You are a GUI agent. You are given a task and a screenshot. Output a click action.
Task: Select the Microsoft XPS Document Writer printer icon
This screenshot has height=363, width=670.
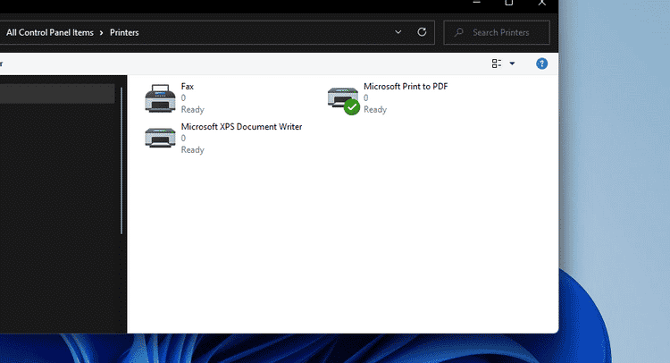(160, 139)
